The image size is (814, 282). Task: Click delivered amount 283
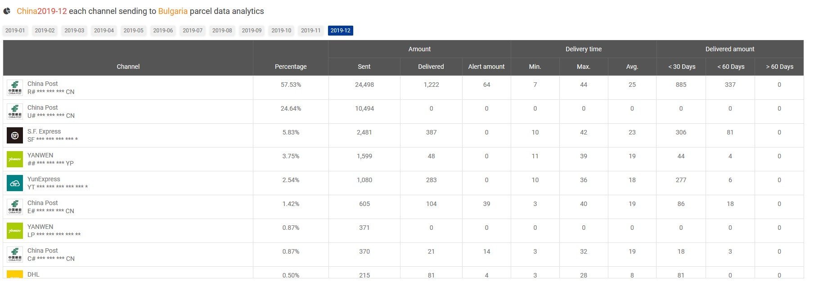tap(431, 180)
